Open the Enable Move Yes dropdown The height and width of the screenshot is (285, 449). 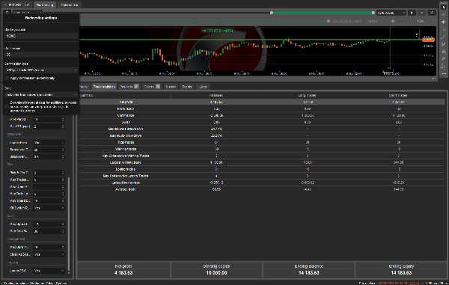click(49, 142)
